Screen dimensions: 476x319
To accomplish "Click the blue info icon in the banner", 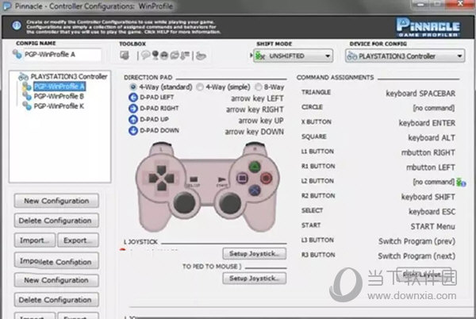I will [17, 25].
